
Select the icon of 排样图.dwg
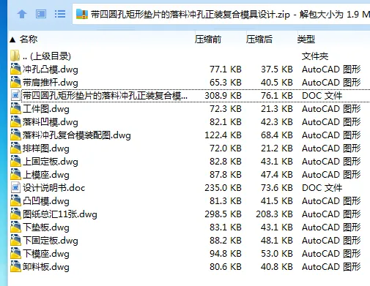tap(15, 148)
